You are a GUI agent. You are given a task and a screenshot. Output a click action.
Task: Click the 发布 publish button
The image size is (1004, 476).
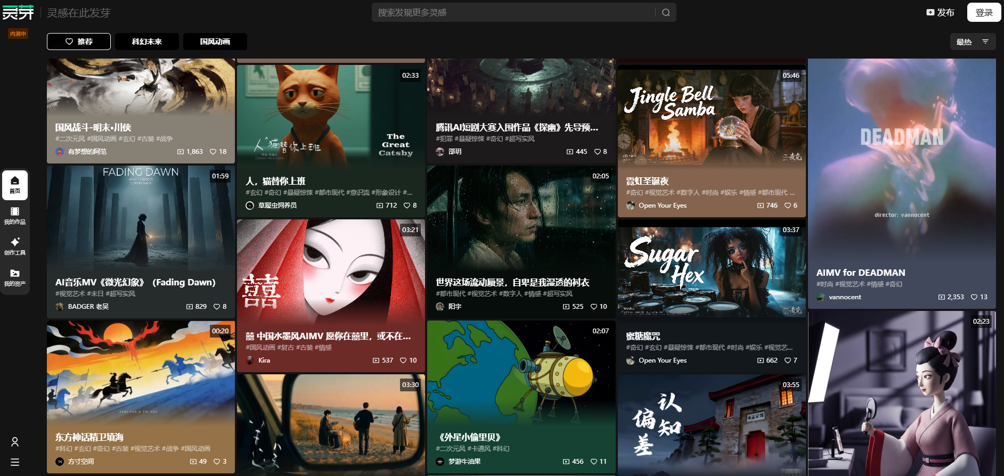point(940,13)
